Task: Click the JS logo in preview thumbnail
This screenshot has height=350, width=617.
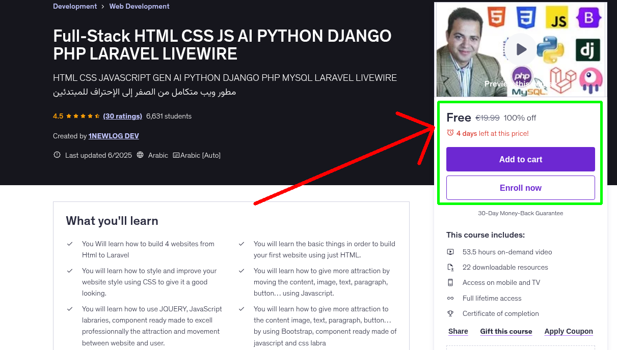Action: 556,17
